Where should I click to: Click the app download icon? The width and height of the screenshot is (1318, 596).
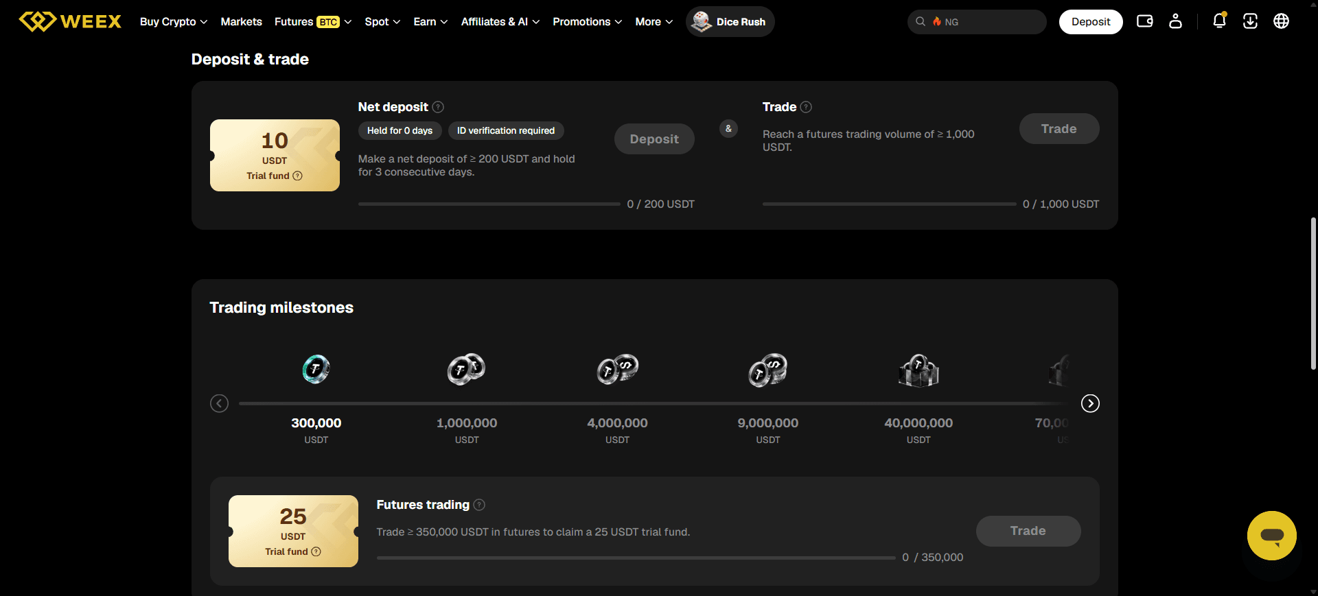coord(1250,21)
